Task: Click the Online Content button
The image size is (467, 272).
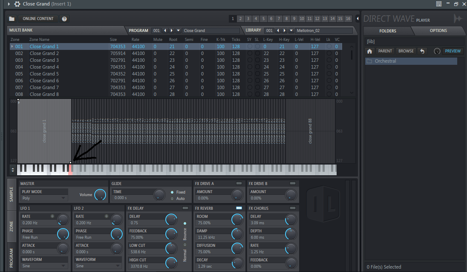Action: 38,18
